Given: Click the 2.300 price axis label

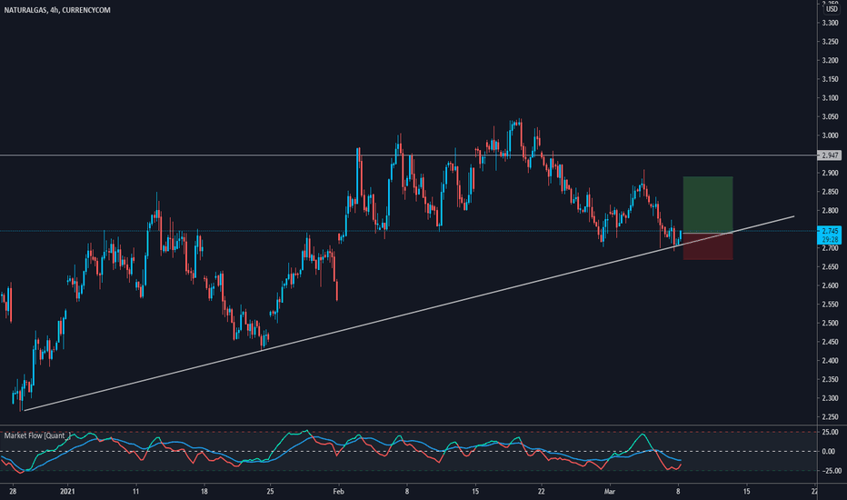Looking at the screenshot, I should pyautogui.click(x=831, y=398).
